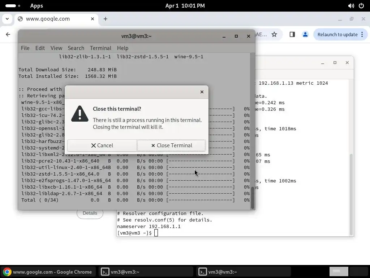This screenshot has width=370, height=278.
Task: Click the '192.168.1.13 metric 1024' text
Action: [293, 83]
